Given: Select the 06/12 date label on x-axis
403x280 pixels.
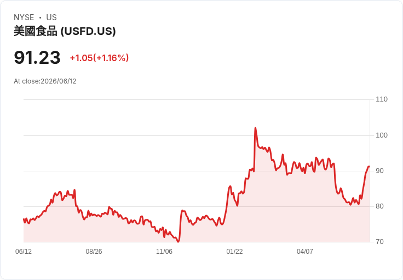Looking at the screenshot, I should (24, 251).
